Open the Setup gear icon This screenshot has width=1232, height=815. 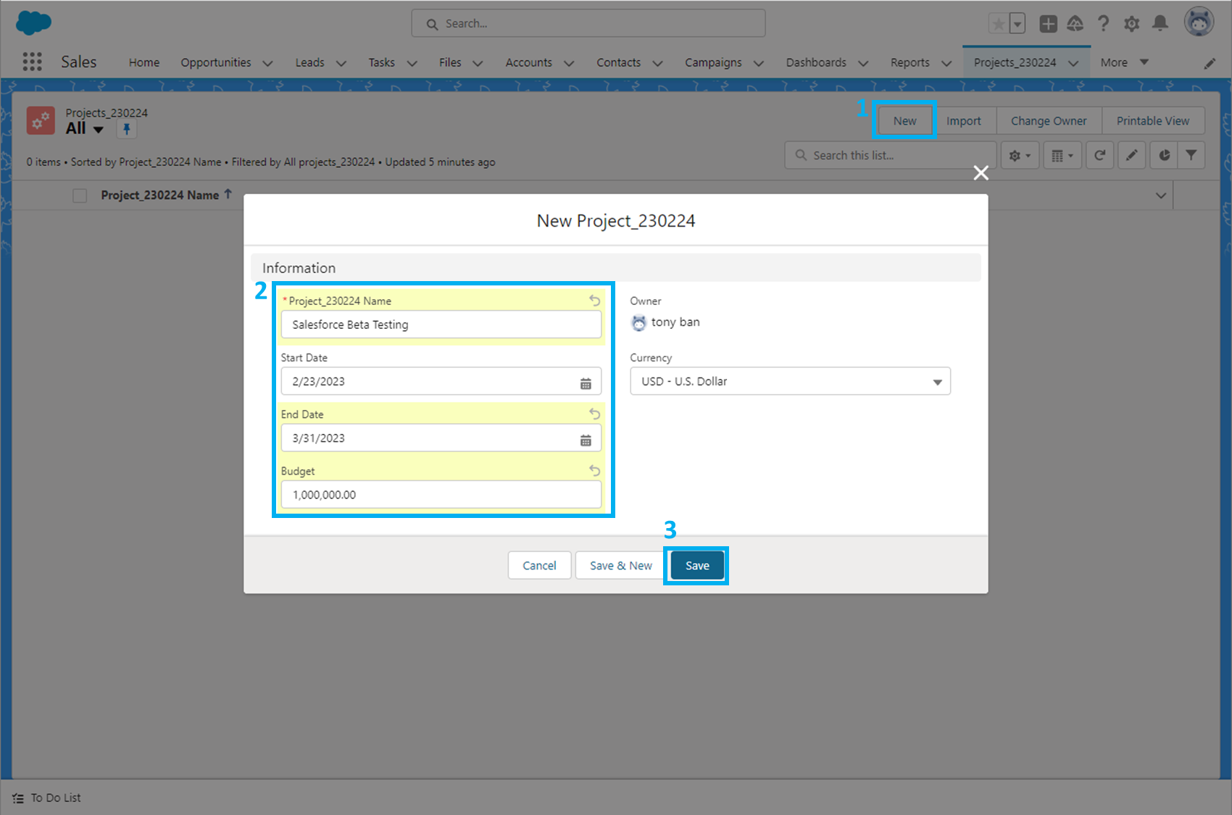click(1131, 24)
